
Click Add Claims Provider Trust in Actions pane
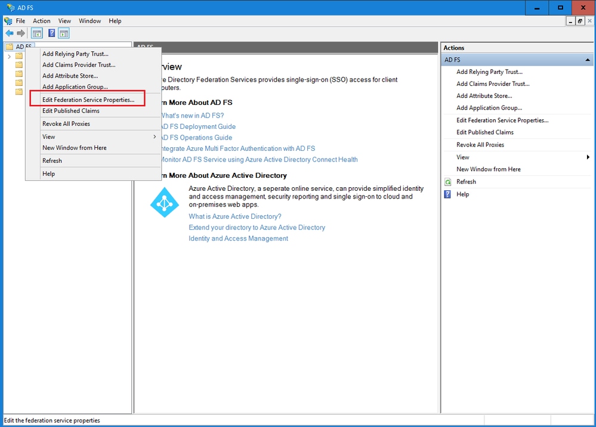click(493, 84)
